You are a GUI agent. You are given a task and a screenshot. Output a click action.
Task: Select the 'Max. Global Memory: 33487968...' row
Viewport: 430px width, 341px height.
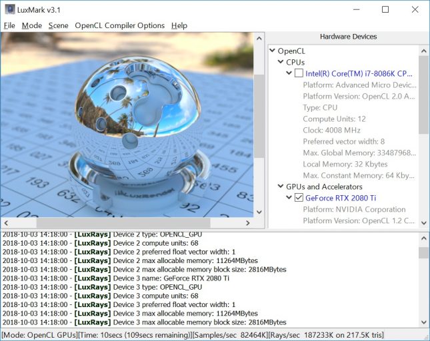tap(359, 153)
